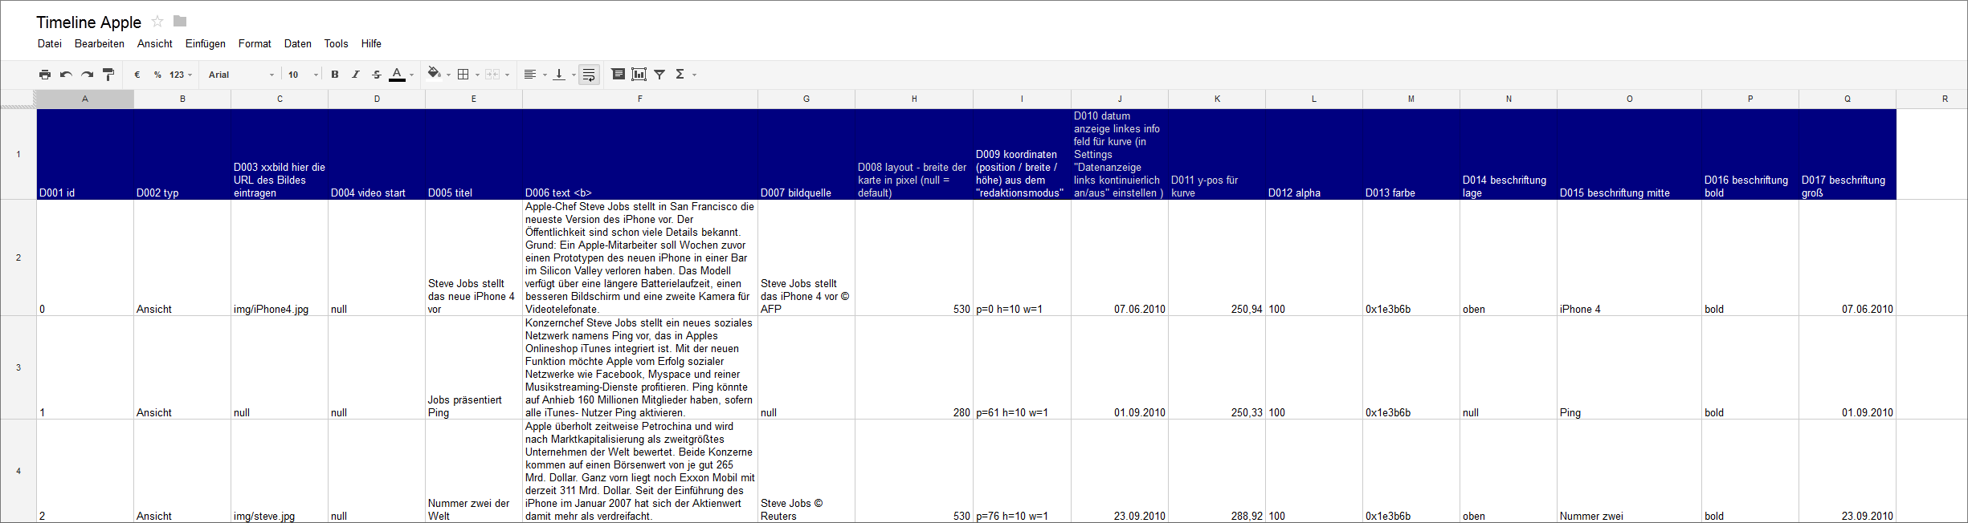Open the Tools menu
The width and height of the screenshot is (1968, 523).
tap(336, 44)
